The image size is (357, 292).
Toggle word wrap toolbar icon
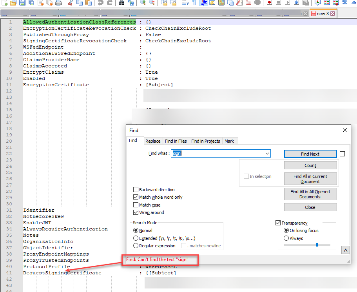[x=185, y=2]
